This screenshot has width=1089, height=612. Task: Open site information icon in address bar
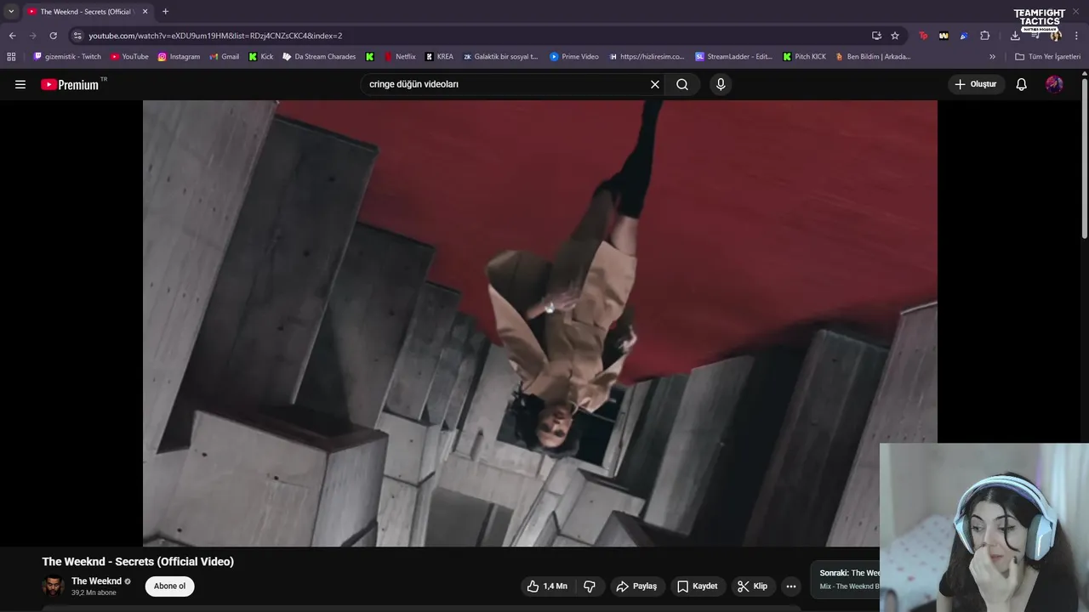coord(77,36)
